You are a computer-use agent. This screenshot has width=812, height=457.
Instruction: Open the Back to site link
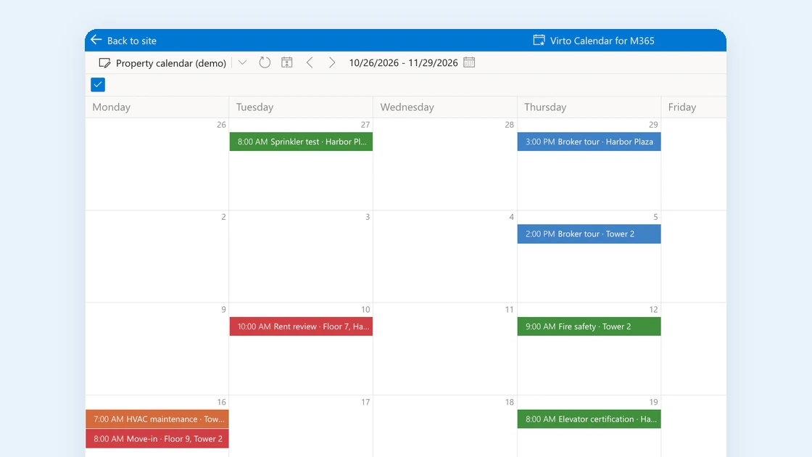pos(131,41)
